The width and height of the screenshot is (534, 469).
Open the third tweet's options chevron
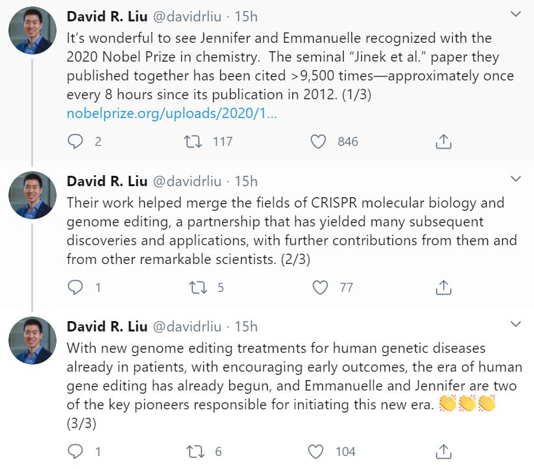pos(515,324)
